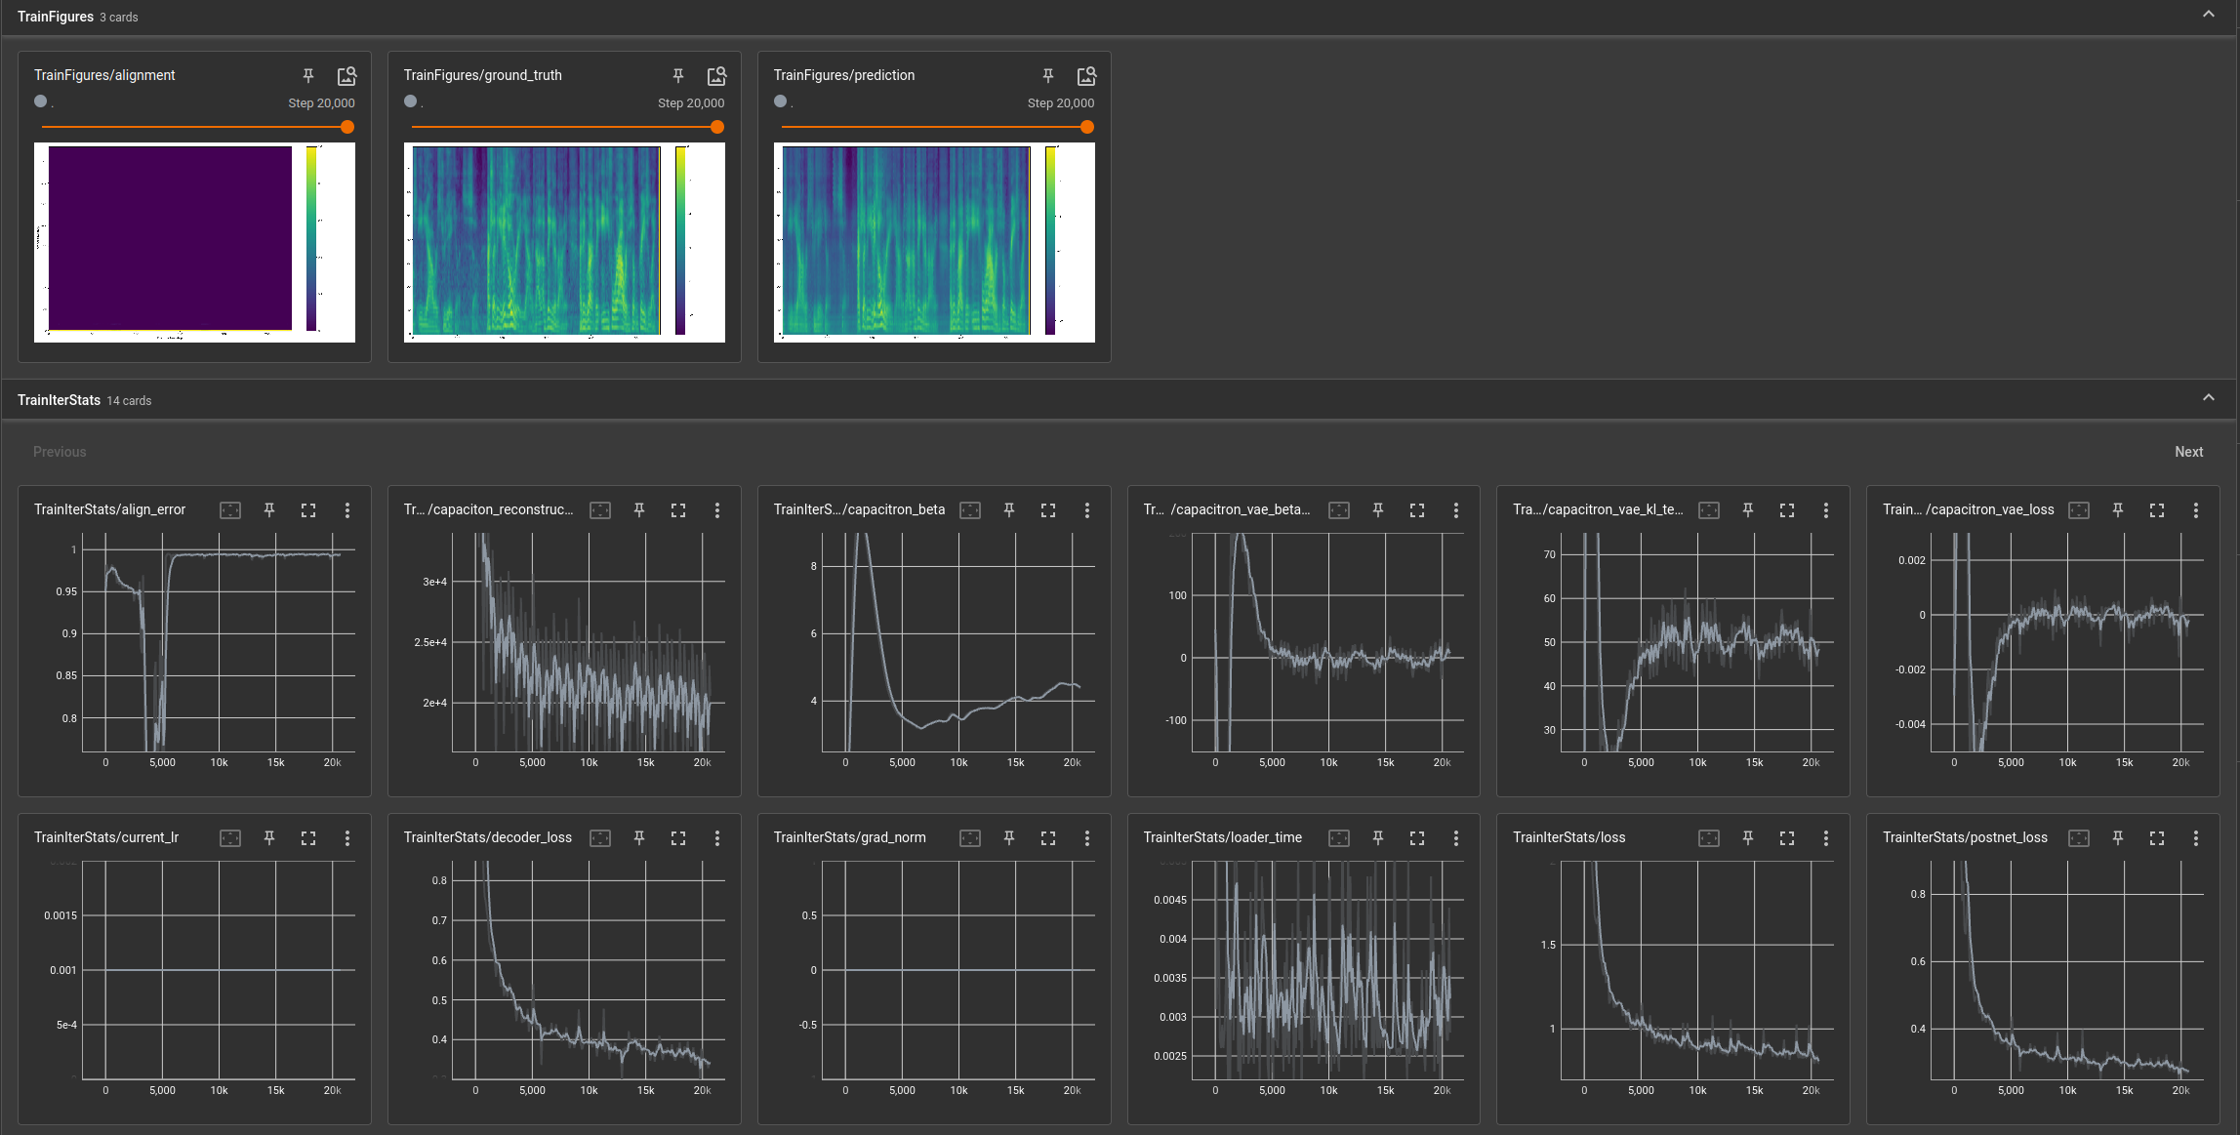2240x1135 pixels.
Task: Pin the capacitron_vae_loss chart
Action: pyautogui.click(x=2118, y=510)
